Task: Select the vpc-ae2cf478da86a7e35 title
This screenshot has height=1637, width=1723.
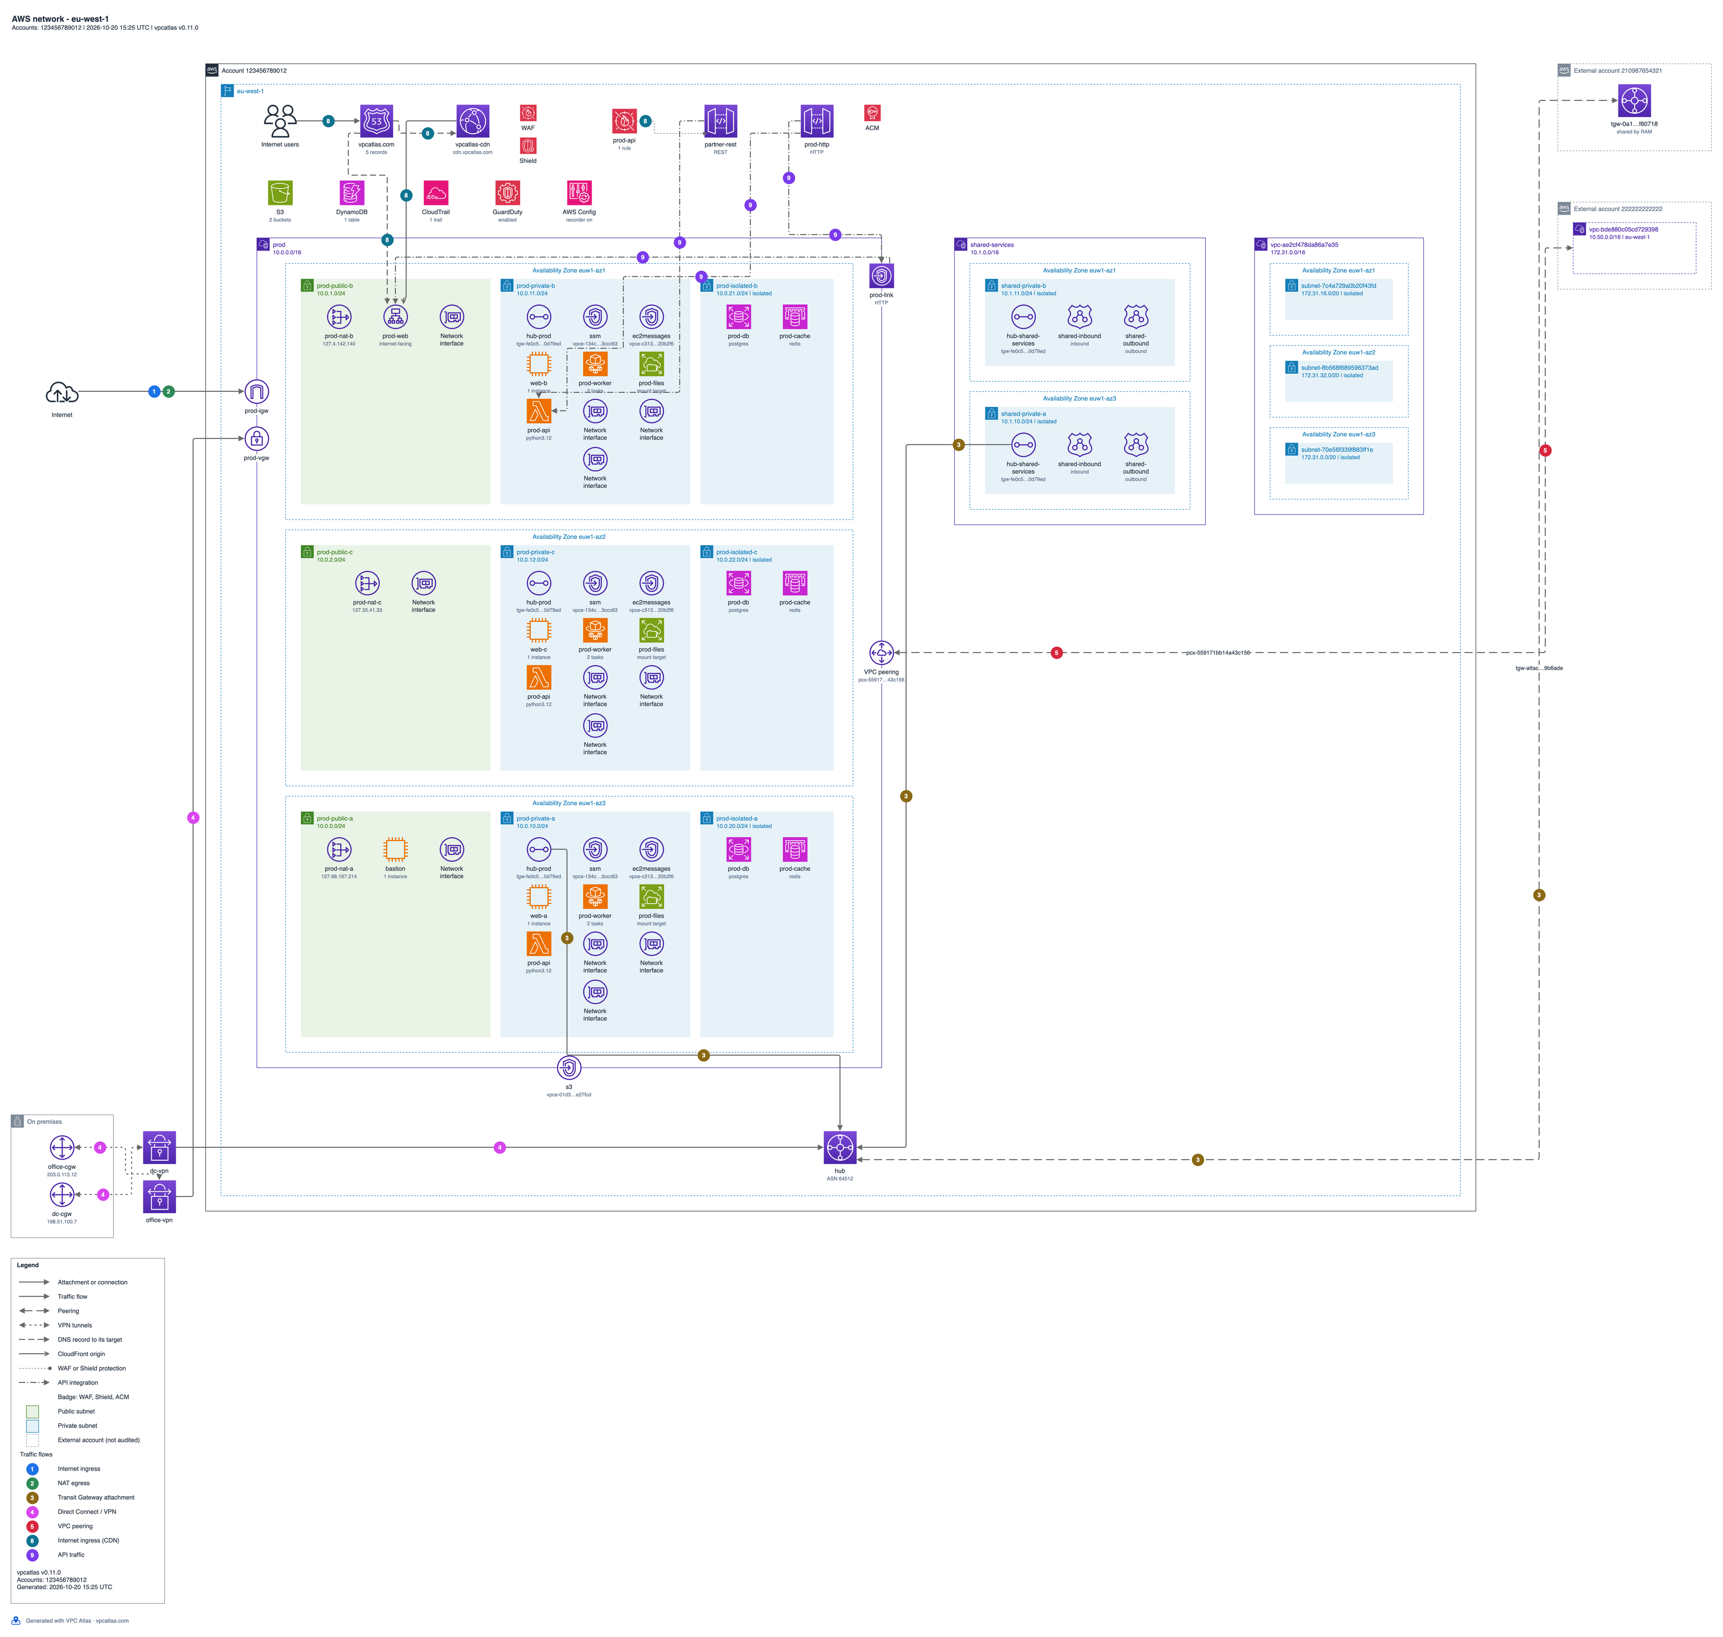Action: point(1304,245)
